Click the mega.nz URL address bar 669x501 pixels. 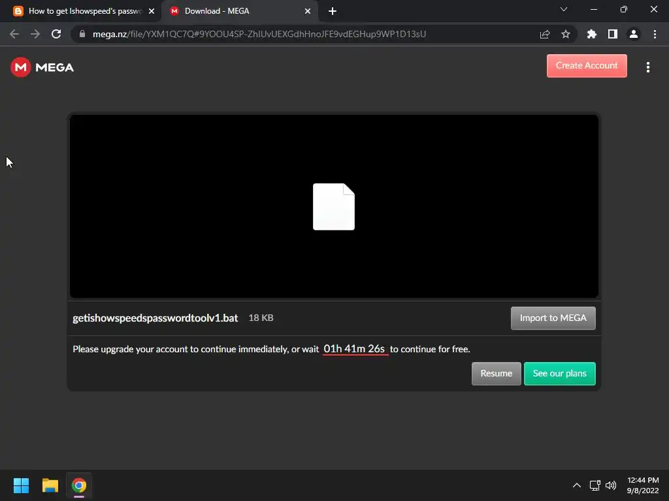click(259, 34)
